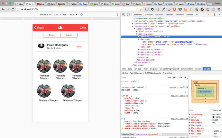Switch to Sources tab
Image resolution: width=222 pixels, height=138 pixels.
(159, 14)
